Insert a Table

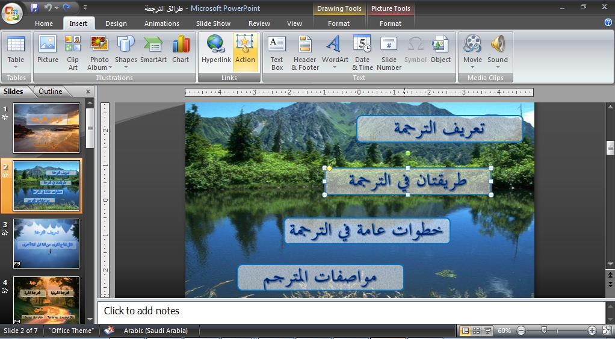pos(16,52)
